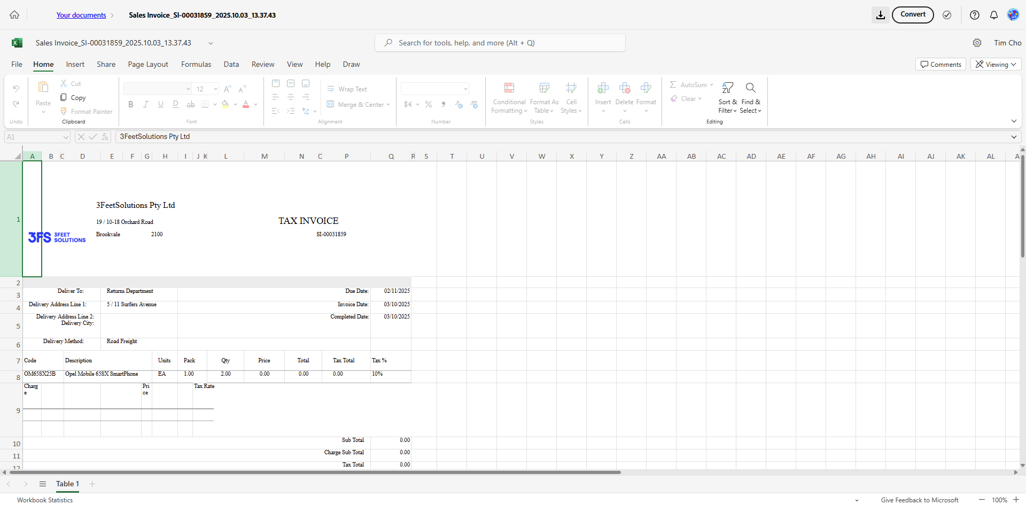Toggle Underline formatting
The height and width of the screenshot is (505, 1026).
[160, 105]
